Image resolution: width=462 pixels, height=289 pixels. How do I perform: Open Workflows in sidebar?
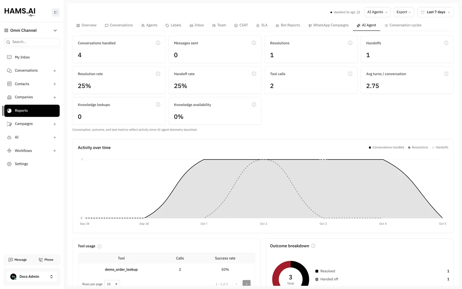coord(23,151)
